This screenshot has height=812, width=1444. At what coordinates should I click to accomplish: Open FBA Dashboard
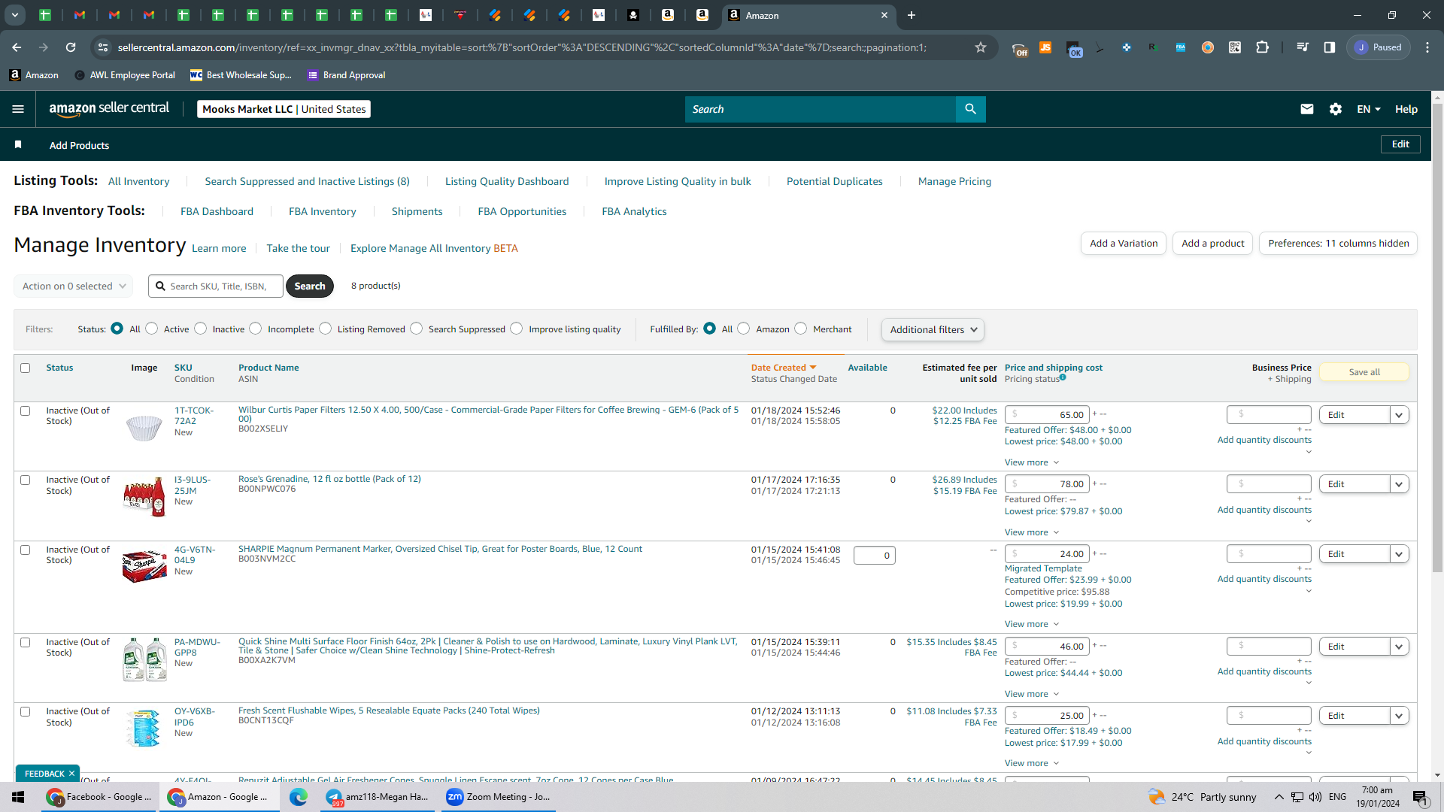[217, 211]
